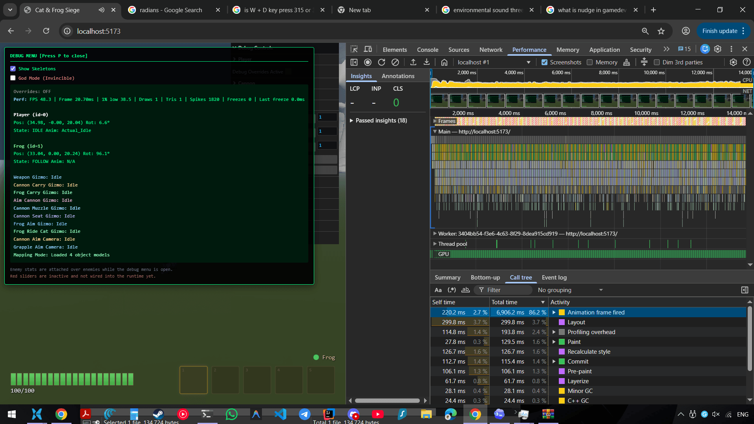Click the horizontal scrollbar below Insights panel
The image size is (754, 424).
coord(387,400)
